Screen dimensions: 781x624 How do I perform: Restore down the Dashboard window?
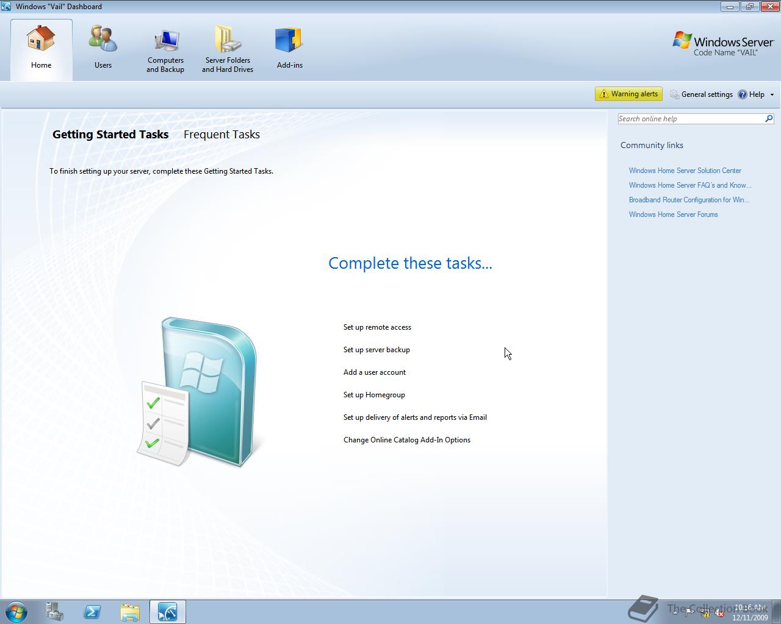[749, 6]
